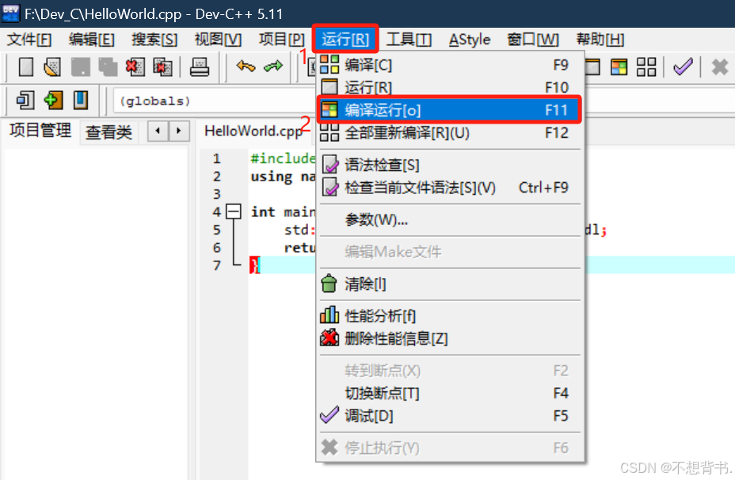Select 运行[R] F10 entry in dropdown
This screenshot has height=480, width=735.
coord(450,87)
